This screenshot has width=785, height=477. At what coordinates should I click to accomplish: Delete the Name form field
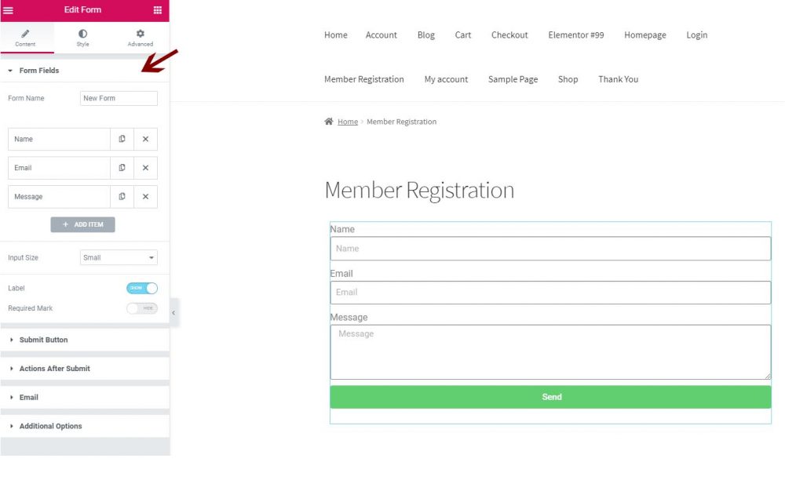tap(145, 139)
